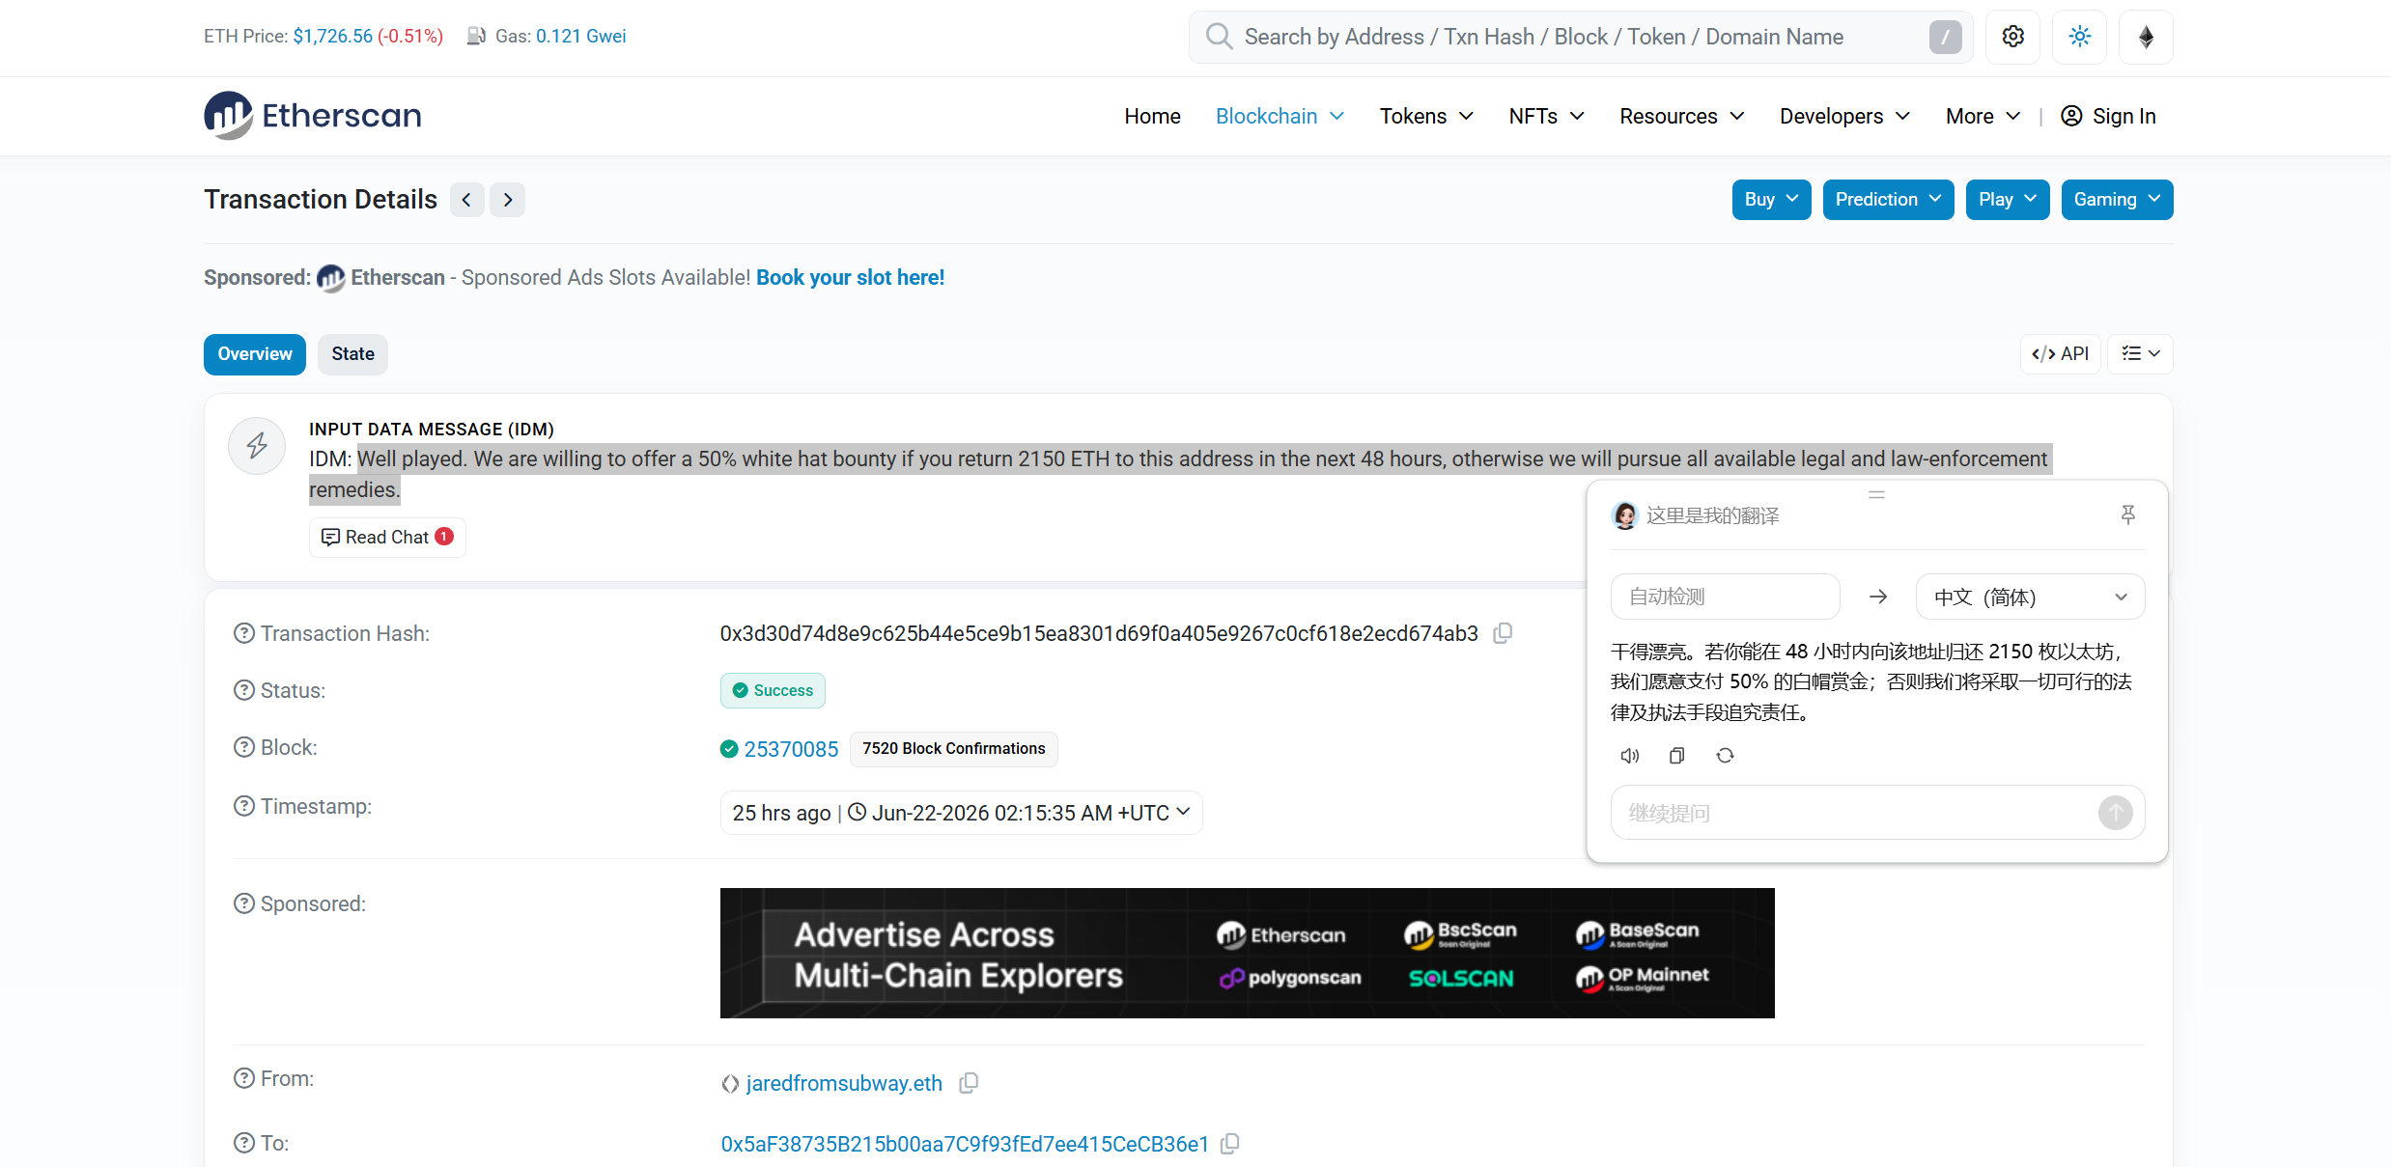Regenerate the translation refresh icon

click(x=1725, y=756)
